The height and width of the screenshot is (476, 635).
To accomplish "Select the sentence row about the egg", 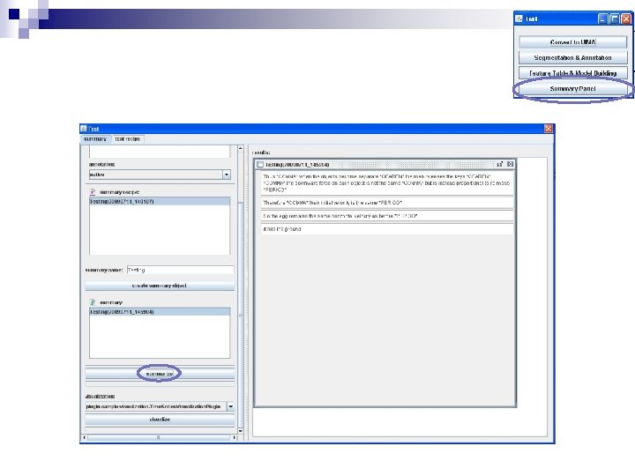I will (387, 216).
